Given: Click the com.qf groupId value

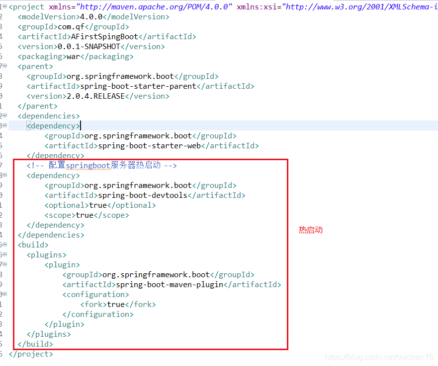Looking at the screenshot, I should pos(71,27).
